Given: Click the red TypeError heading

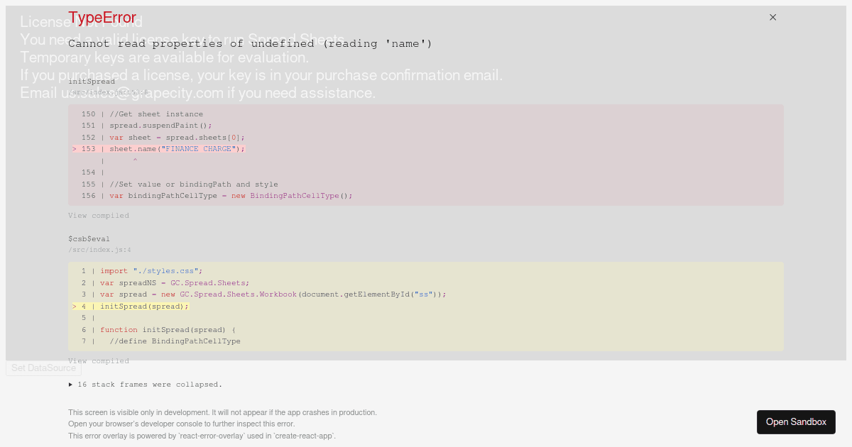Looking at the screenshot, I should coord(104,17).
